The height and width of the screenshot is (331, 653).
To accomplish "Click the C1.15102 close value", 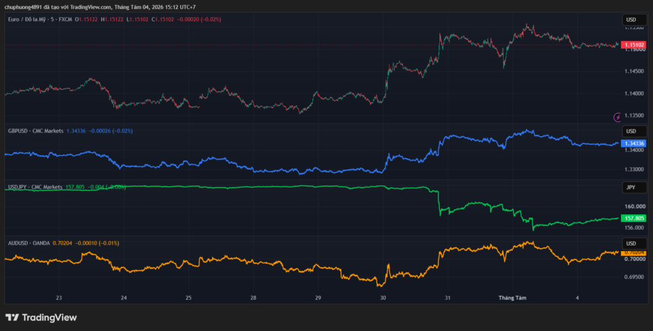I will click(163, 20).
